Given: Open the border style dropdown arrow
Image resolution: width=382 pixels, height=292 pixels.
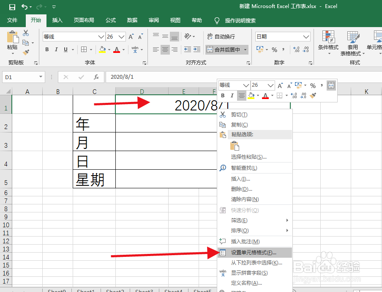Looking at the screenshot, I should (x=91, y=49).
